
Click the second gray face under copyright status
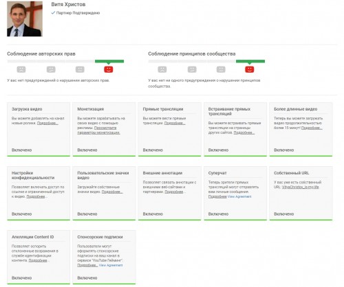[x=51, y=69]
